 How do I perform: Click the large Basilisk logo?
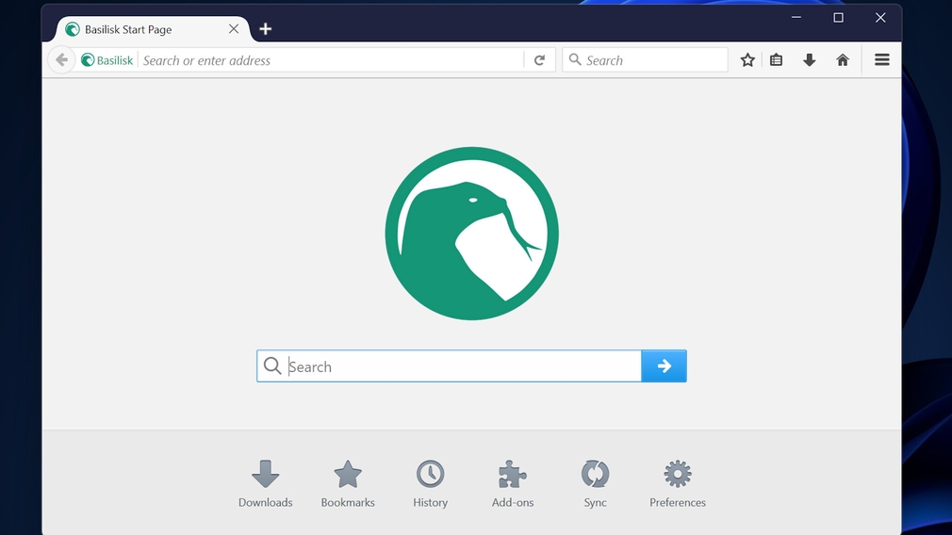click(471, 234)
